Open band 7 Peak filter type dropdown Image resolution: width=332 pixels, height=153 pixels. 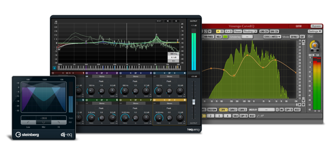pyautogui.click(x=136, y=108)
